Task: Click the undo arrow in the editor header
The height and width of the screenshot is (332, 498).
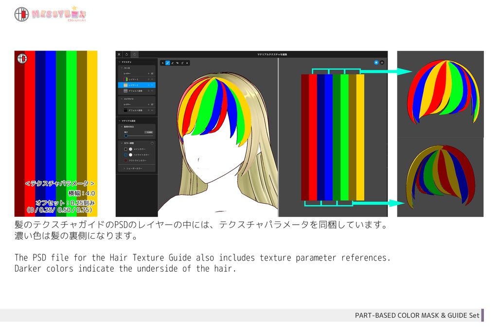Action: tap(126, 54)
